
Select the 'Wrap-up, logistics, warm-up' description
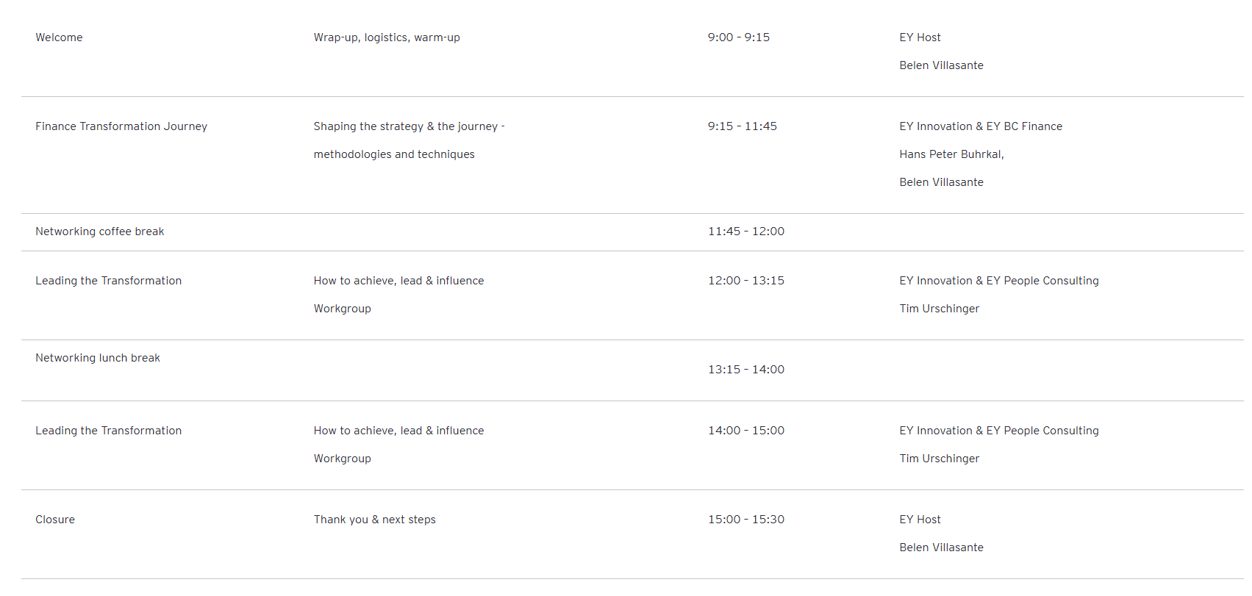coord(387,37)
